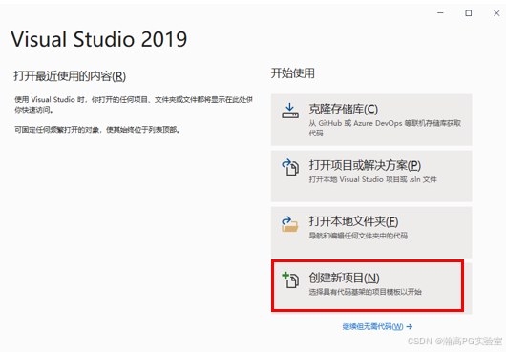Maximize the Visual Studio start window
Image resolution: width=506 pixels, height=352 pixels.
coord(469,13)
